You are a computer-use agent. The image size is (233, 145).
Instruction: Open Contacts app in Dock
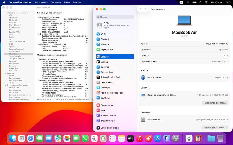click(103, 139)
